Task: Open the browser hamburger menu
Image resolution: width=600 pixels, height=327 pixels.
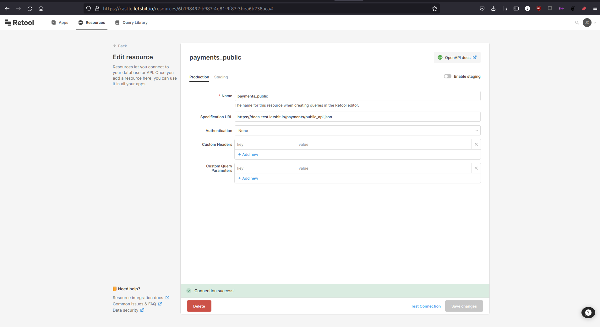Action: 595,9
